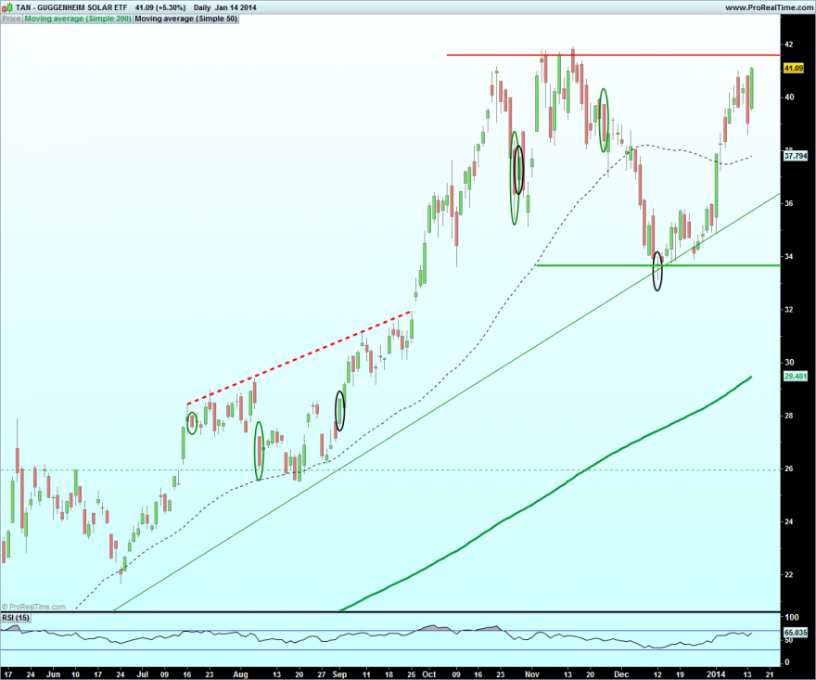Click the green 29.481 value tag

(x=796, y=376)
